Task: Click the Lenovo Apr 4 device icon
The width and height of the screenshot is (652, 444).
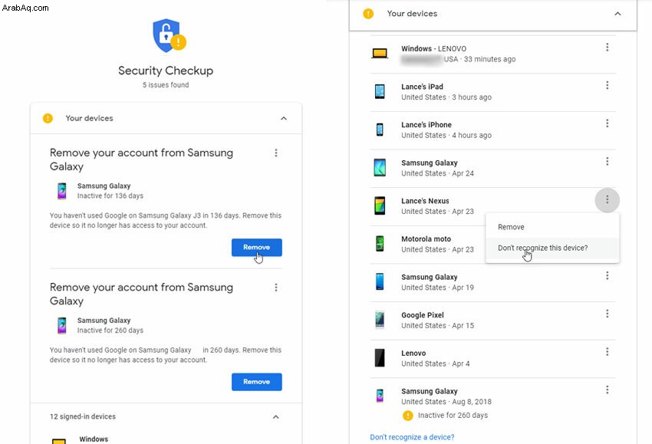Action: (380, 357)
